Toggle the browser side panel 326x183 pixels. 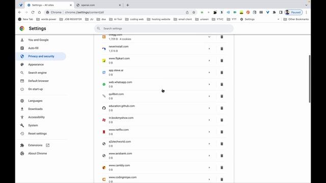pos(281,12)
